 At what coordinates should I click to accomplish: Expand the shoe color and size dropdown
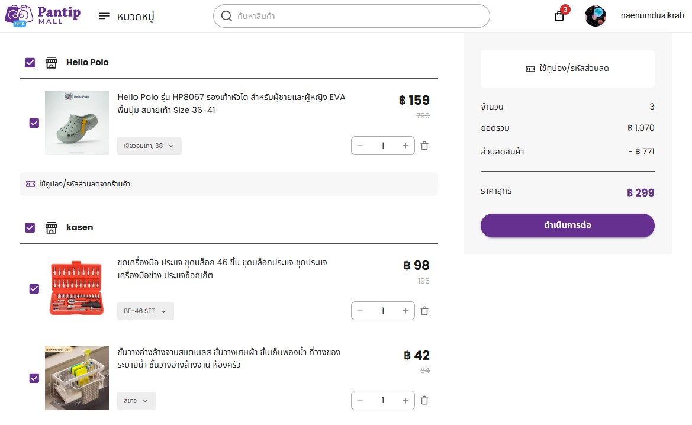pyautogui.click(x=149, y=146)
